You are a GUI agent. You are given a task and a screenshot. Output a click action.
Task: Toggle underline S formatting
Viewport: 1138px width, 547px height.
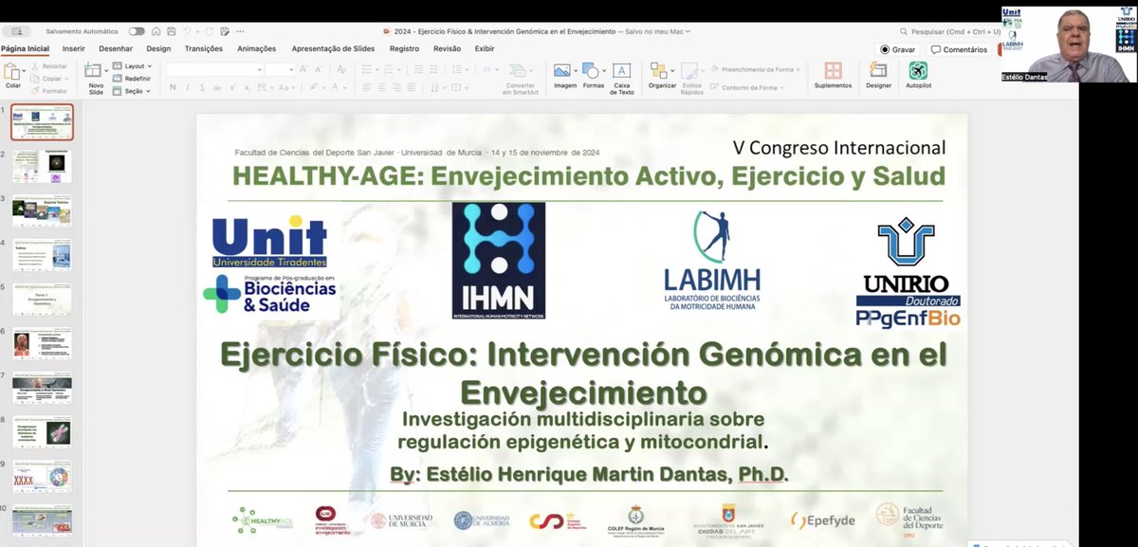pos(202,87)
